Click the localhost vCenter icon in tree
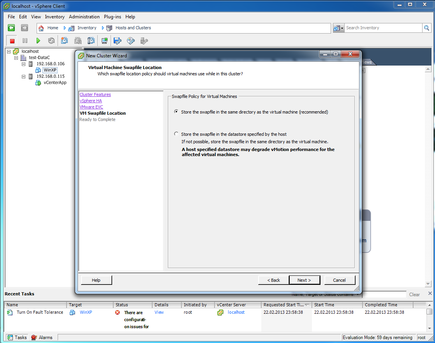Viewport: 435px width, 343px height. pos(16,52)
